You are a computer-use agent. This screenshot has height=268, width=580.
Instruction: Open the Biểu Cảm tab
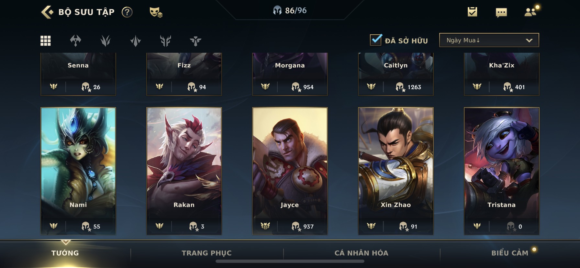click(510, 253)
